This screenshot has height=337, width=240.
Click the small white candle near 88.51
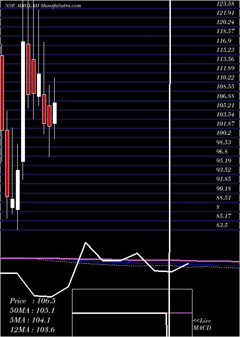coord(12,203)
